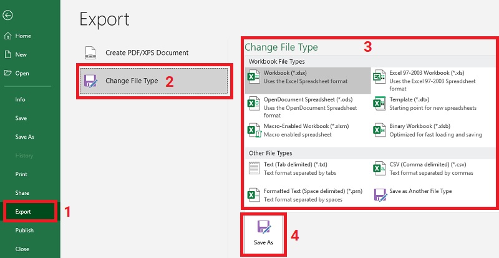The width and height of the screenshot is (499, 258).
Task: Click 'Starting point for new spreadsheets' description
Action: point(433,108)
